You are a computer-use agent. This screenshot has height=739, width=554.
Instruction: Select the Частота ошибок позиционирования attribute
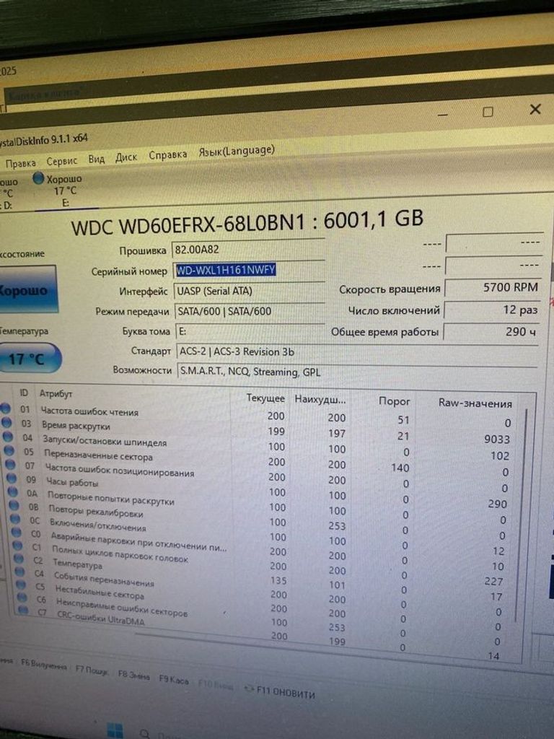pos(120,471)
